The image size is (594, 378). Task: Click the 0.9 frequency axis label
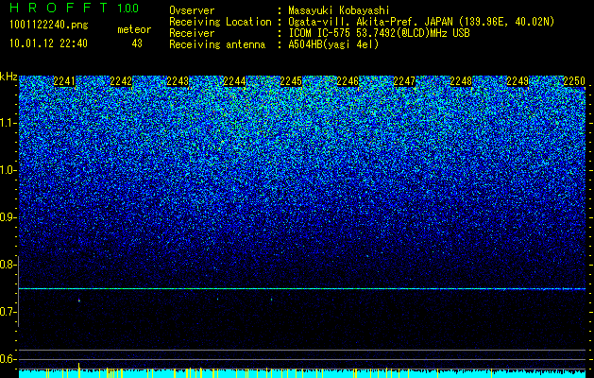click(8, 217)
